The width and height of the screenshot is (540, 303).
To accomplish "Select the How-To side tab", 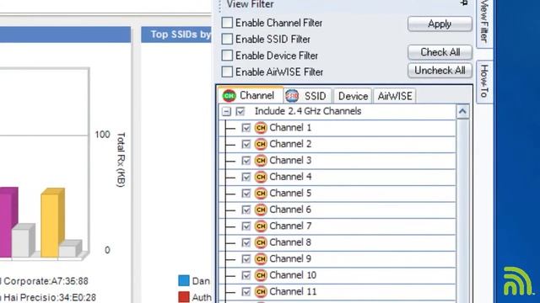I will [x=484, y=82].
